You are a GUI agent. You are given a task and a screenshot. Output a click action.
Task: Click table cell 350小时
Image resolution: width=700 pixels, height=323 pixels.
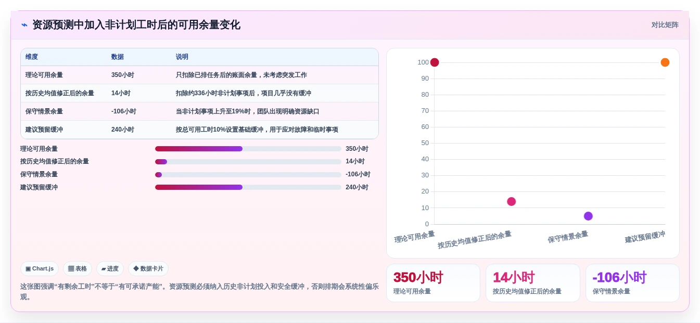pyautogui.click(x=123, y=75)
